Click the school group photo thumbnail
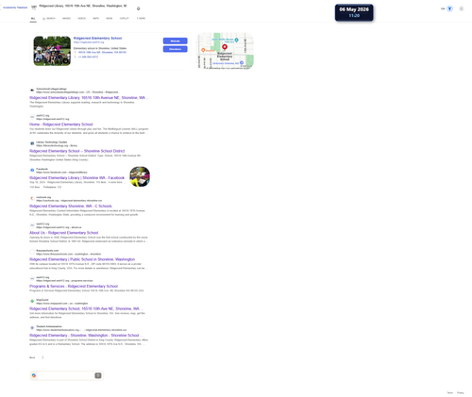The height and width of the screenshot is (397, 472). point(52,51)
